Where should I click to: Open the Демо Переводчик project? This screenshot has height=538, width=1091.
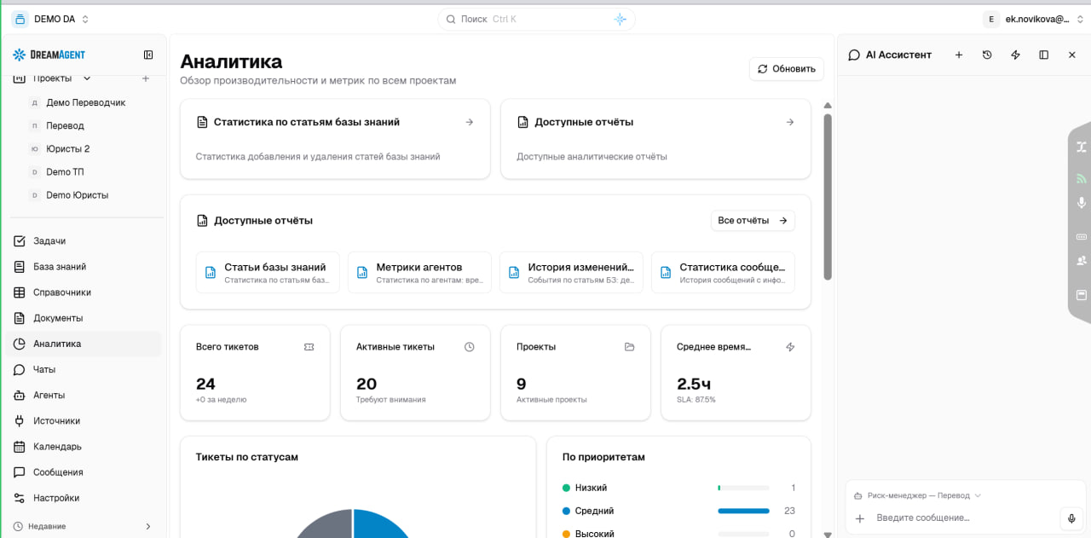[84, 102]
